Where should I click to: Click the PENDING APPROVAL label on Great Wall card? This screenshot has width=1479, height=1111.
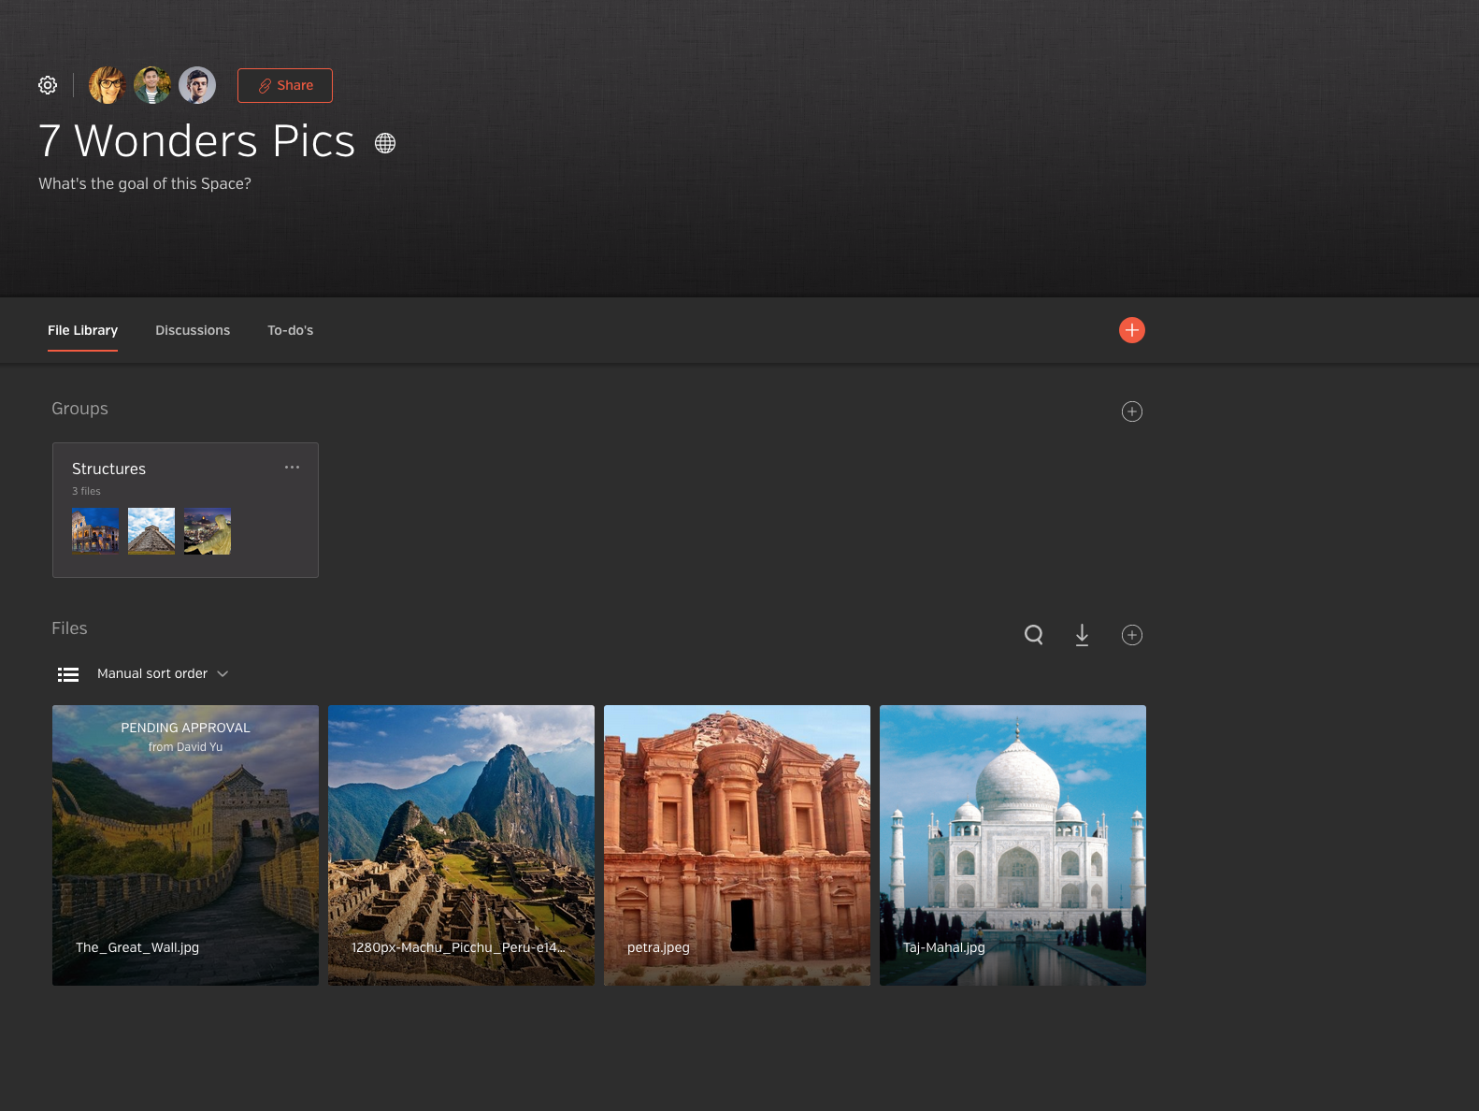point(185,728)
